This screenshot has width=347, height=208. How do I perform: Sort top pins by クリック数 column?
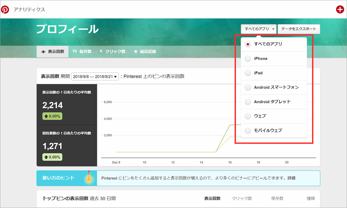pos(242,198)
